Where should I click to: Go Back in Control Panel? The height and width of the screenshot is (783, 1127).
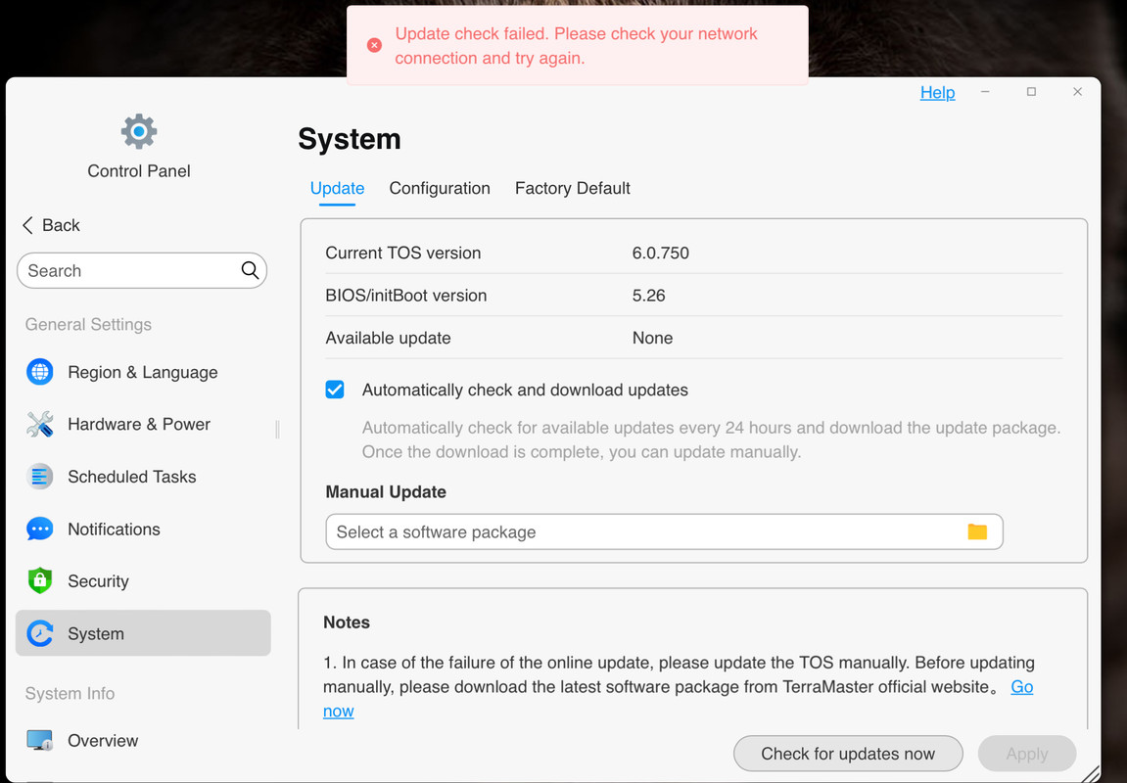coord(51,225)
